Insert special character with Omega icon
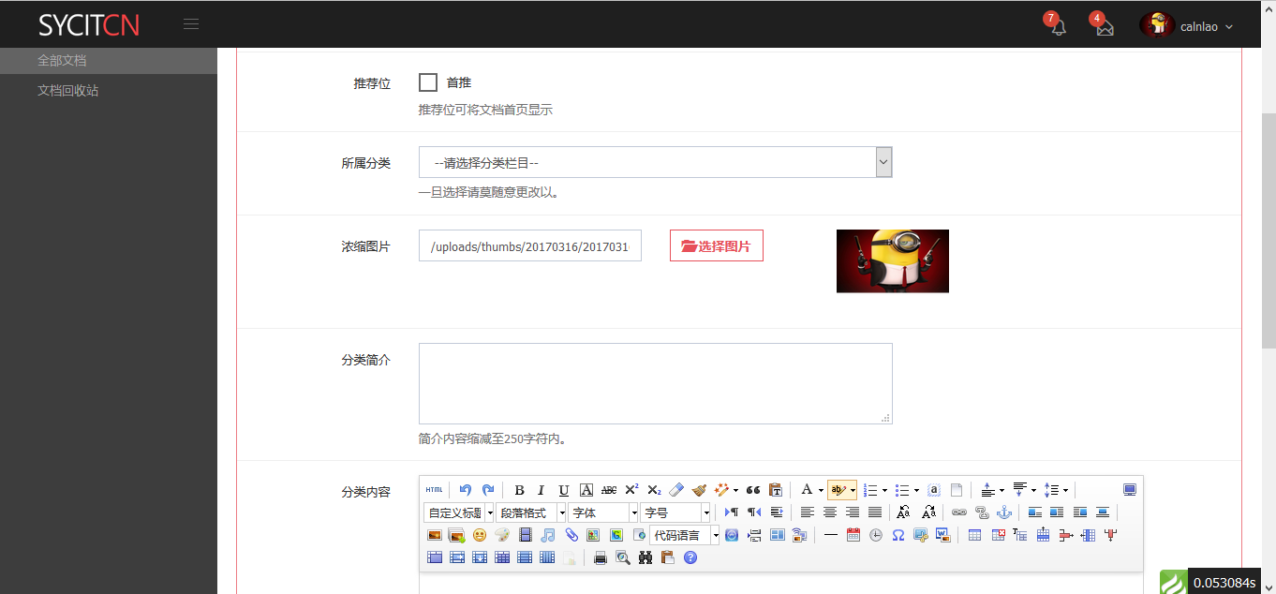The height and width of the screenshot is (594, 1276). coord(898,535)
